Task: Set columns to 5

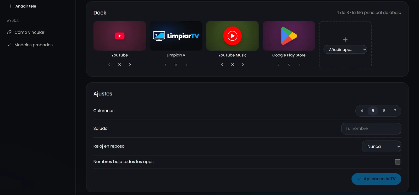Action: (x=373, y=111)
